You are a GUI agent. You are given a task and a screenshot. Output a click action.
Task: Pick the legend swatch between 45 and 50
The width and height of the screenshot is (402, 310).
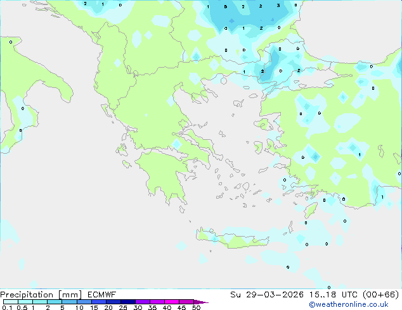(186, 302)
